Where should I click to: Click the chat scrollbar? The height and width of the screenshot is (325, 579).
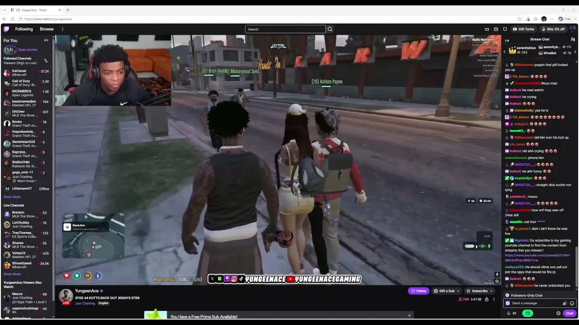point(576,266)
